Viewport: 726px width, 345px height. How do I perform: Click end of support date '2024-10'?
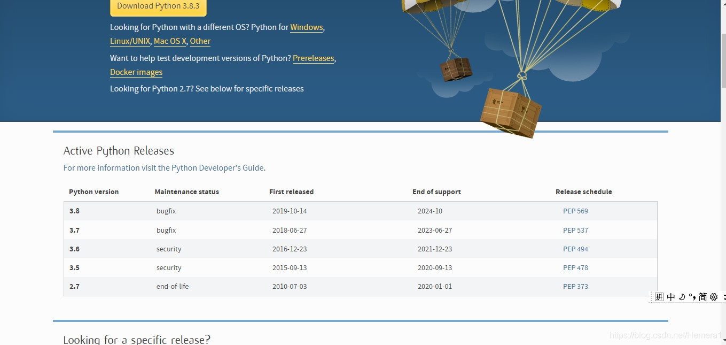430,211
